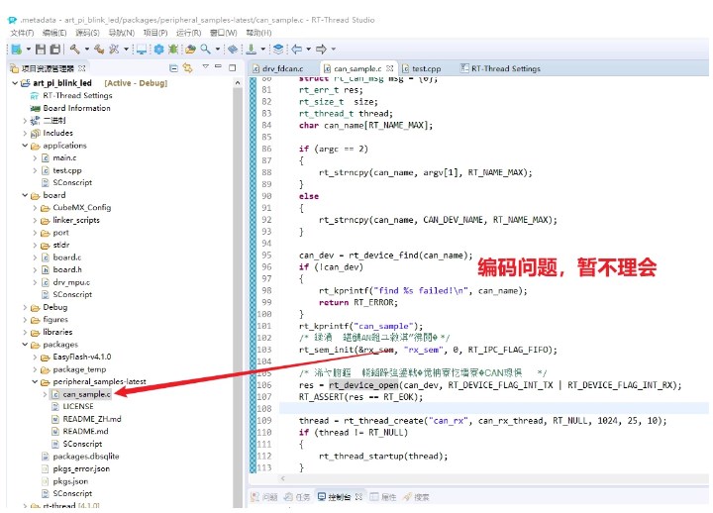Click the stacked layers package icon
The width and height of the screenshot is (713, 513).
[278, 50]
